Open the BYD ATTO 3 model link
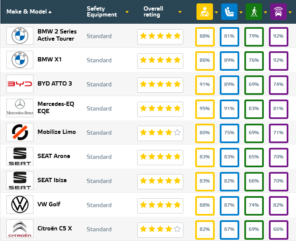 point(55,84)
